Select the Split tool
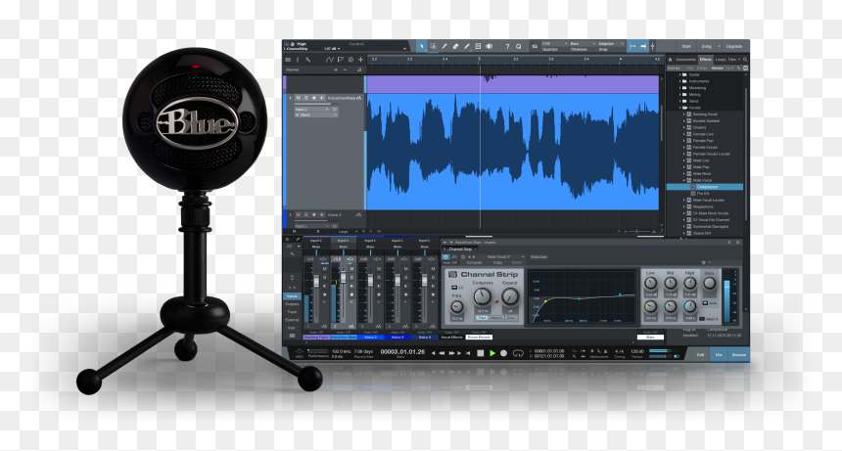The image size is (842, 451). pos(444,46)
